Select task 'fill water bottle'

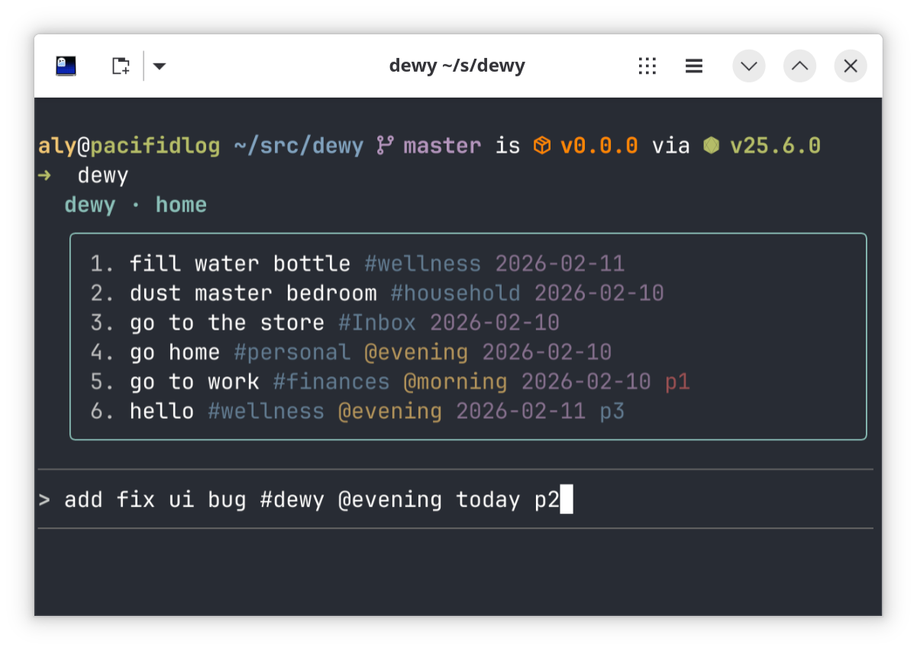pyautogui.click(x=240, y=264)
